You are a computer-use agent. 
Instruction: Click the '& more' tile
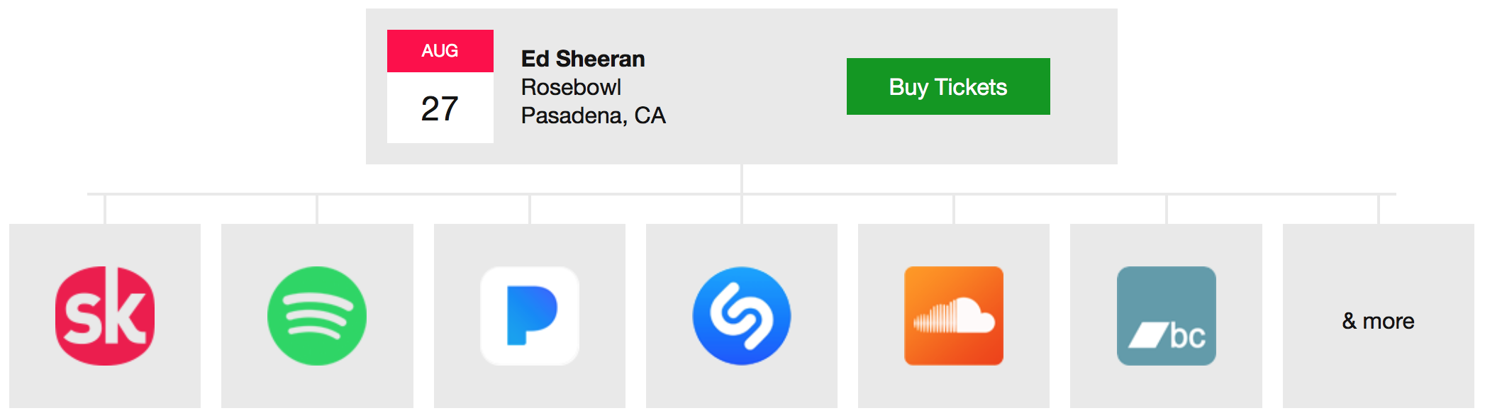(x=1379, y=316)
